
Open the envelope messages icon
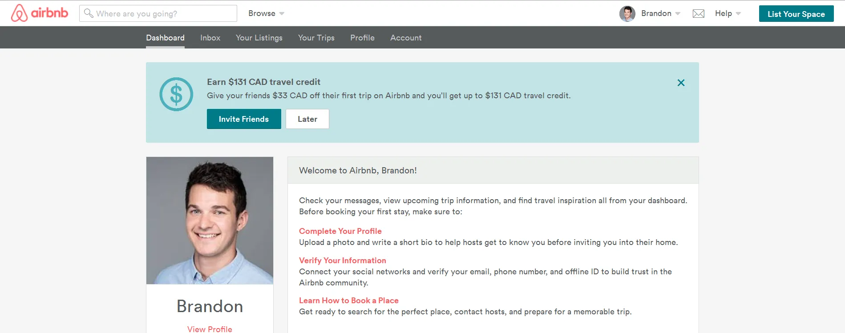tap(699, 14)
